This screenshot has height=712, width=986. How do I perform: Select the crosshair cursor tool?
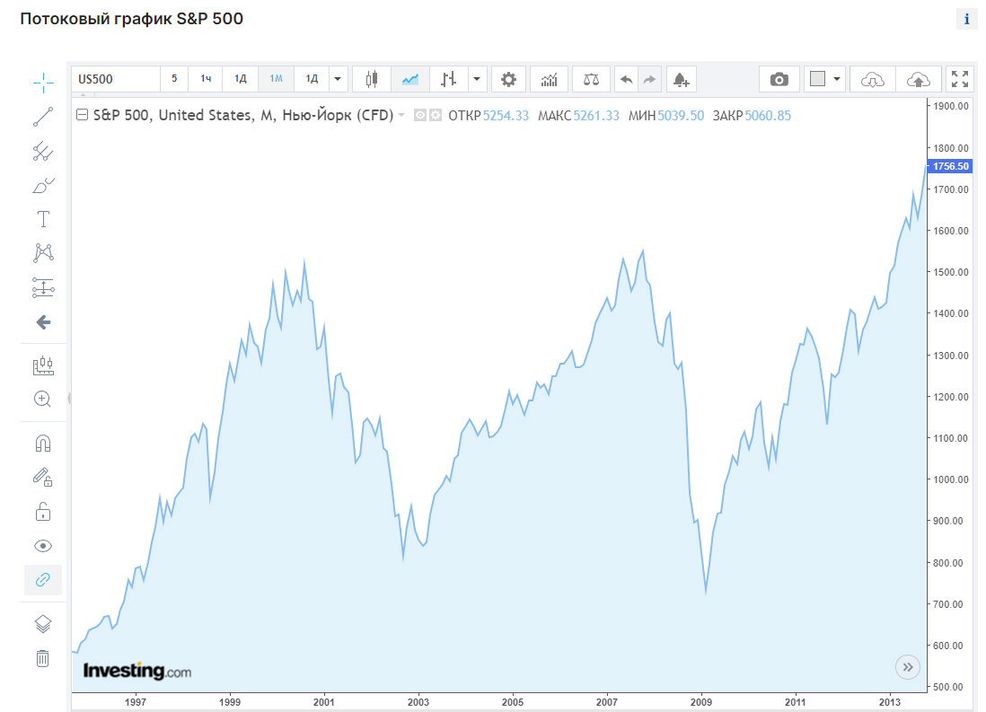point(43,83)
